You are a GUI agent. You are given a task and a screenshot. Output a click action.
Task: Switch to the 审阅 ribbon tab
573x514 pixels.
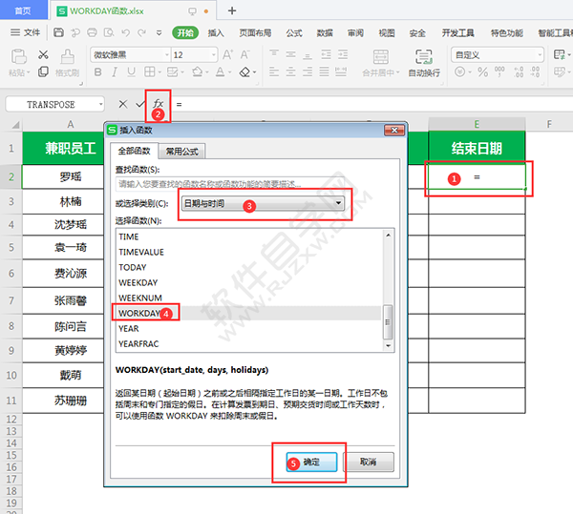[x=355, y=33]
